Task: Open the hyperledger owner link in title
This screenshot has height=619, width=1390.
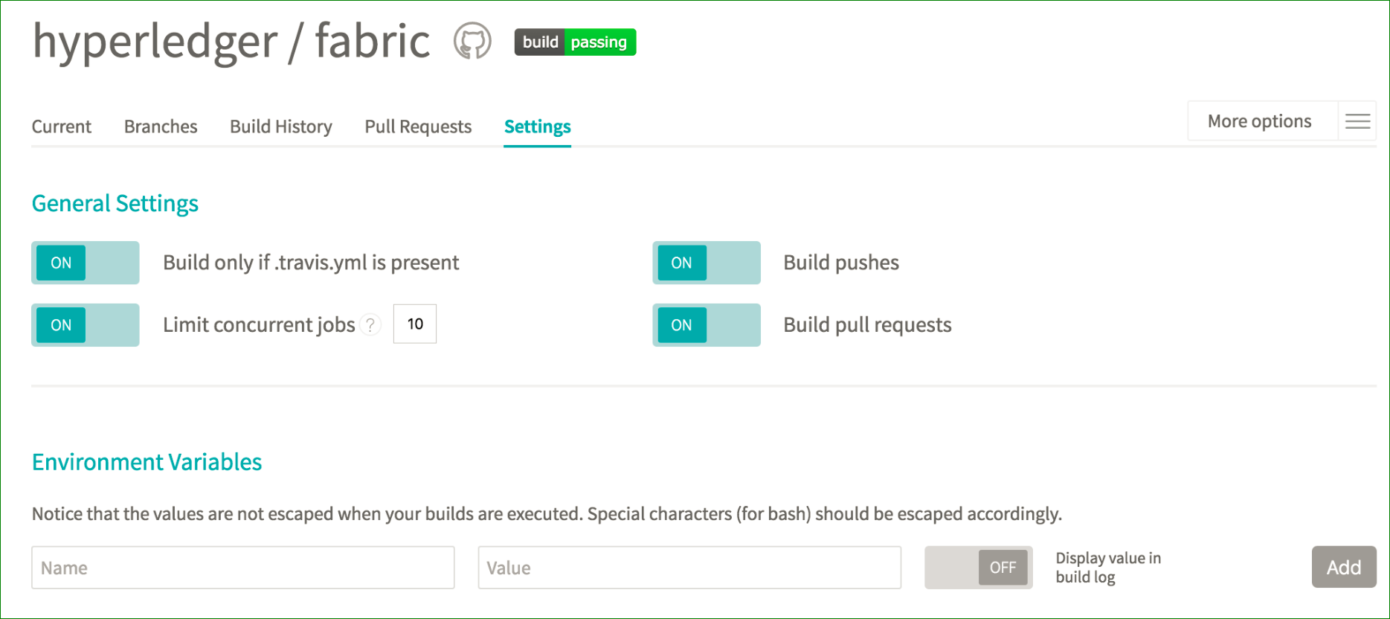Action: coord(155,42)
